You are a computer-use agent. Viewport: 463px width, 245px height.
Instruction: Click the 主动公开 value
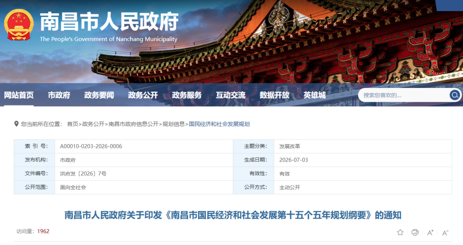tap(290, 188)
